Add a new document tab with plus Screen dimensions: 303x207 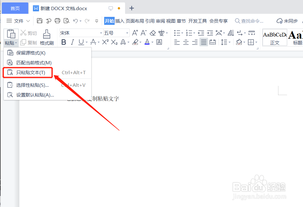132,8
